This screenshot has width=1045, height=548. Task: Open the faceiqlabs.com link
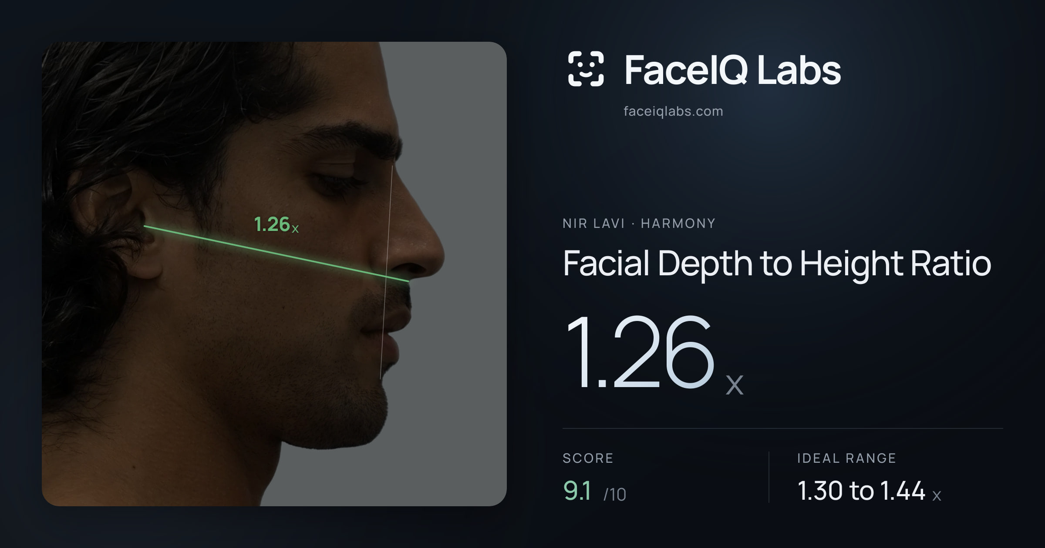point(673,111)
